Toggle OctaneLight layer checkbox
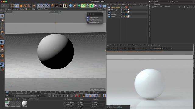The width and height of the screenshot is (195, 109). 122,10
